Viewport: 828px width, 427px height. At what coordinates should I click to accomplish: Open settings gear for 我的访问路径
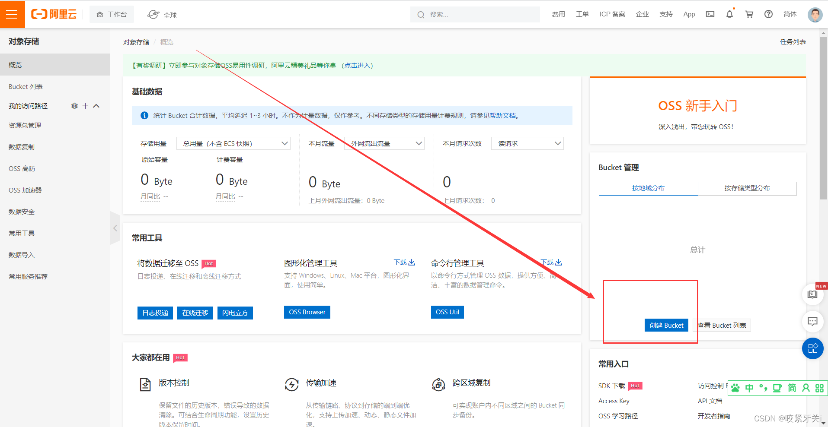click(x=74, y=106)
